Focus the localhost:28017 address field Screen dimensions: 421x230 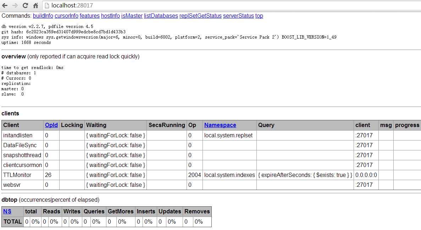tap(231, 5)
